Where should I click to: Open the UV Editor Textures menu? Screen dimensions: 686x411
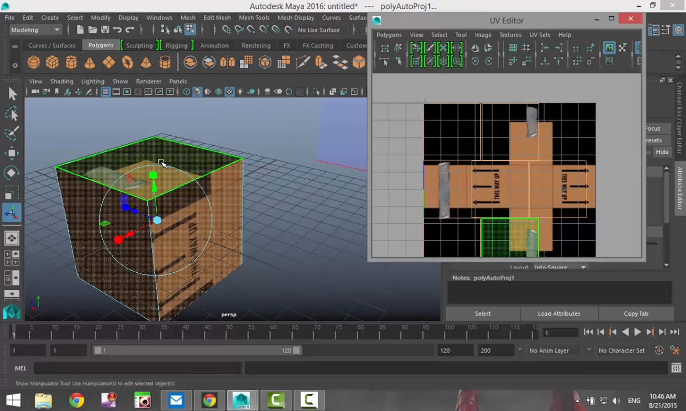tap(510, 35)
